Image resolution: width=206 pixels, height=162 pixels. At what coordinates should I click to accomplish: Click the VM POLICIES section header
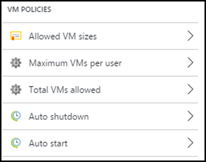(x=29, y=9)
